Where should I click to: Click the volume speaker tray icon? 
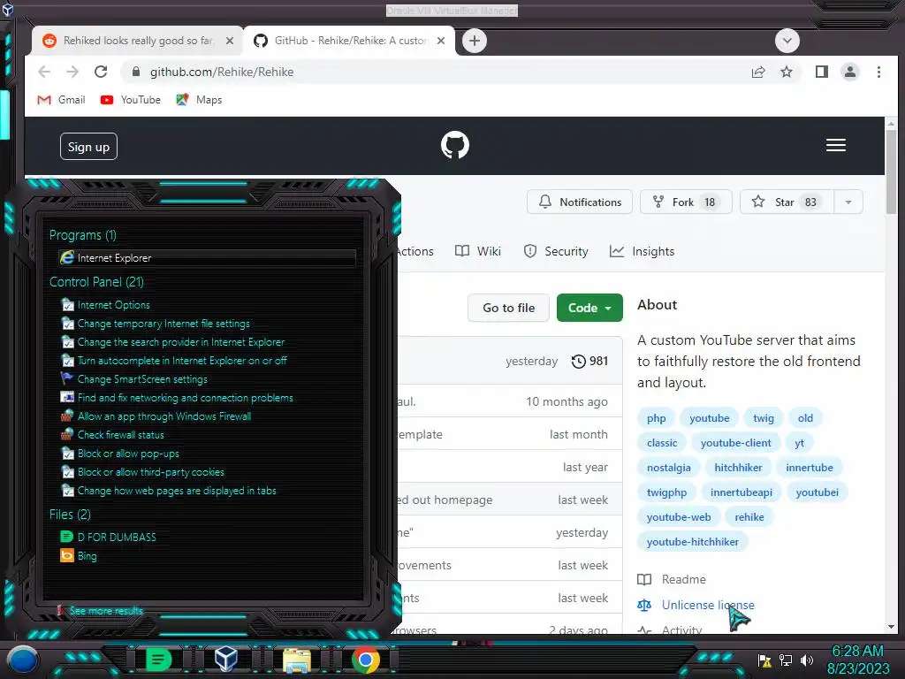[x=806, y=660]
